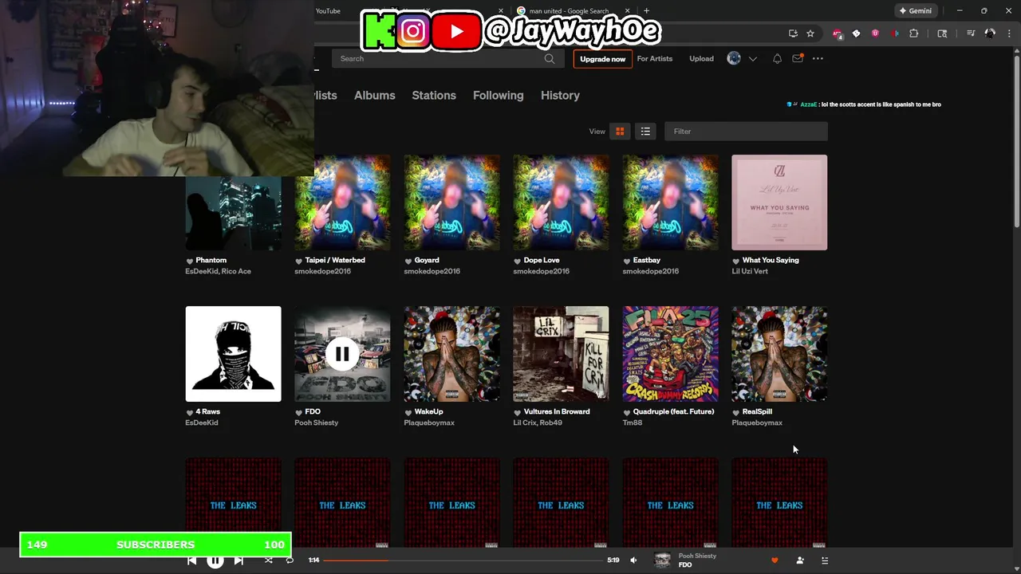Screen dimensions: 1021x574
Task: Switch to the Albums tab
Action: (x=375, y=96)
